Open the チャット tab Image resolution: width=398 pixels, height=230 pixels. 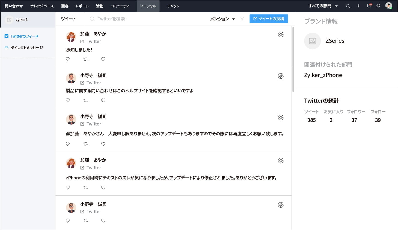click(x=173, y=6)
